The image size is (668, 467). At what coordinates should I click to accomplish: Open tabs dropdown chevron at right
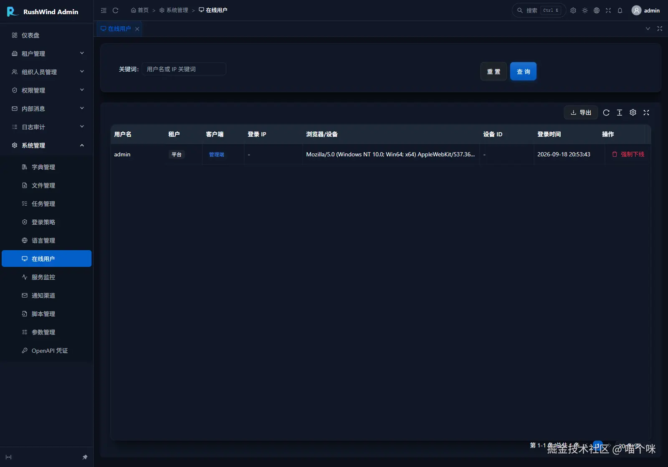(648, 29)
